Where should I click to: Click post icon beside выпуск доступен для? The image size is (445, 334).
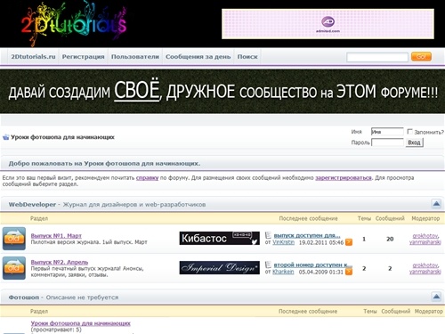point(268,235)
